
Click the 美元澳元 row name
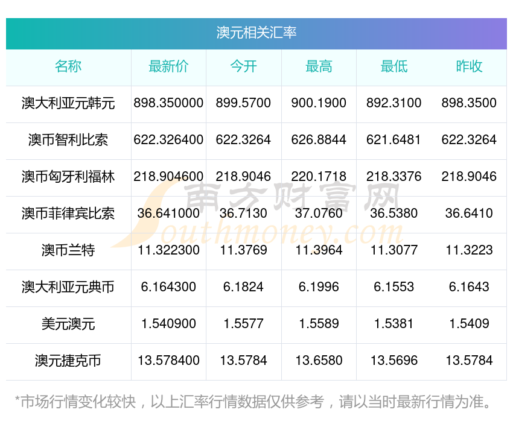pos(68,324)
